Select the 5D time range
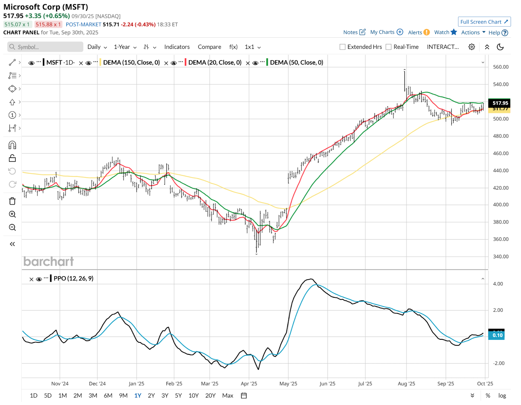Viewport: 521px width, 405px height. coord(48,396)
